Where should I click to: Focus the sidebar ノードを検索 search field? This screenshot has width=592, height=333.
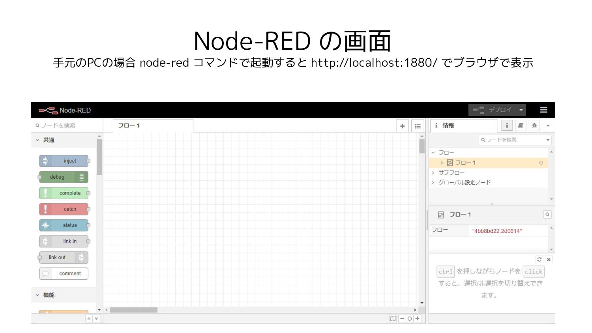click(x=511, y=140)
